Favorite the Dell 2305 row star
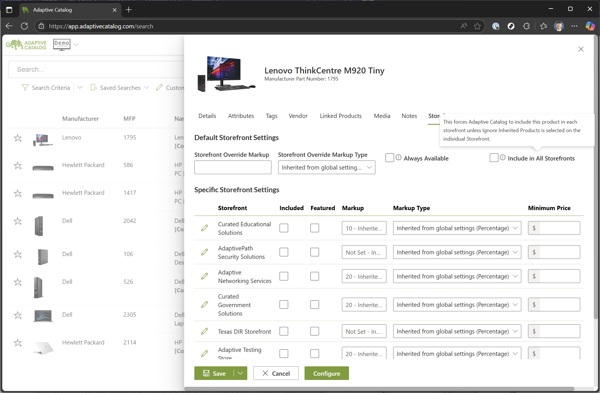Screen dimensions: 600x393 point(18,315)
